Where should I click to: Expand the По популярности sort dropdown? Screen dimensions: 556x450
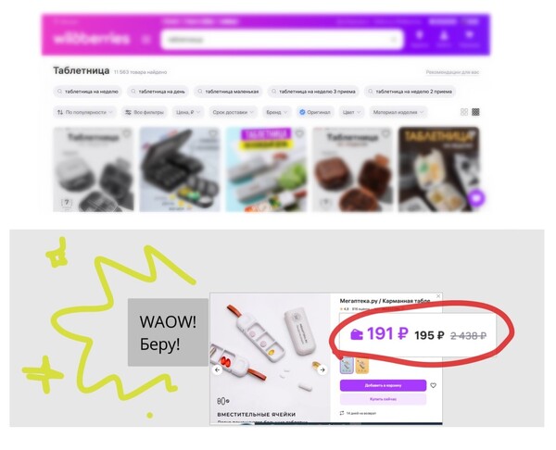click(x=85, y=112)
